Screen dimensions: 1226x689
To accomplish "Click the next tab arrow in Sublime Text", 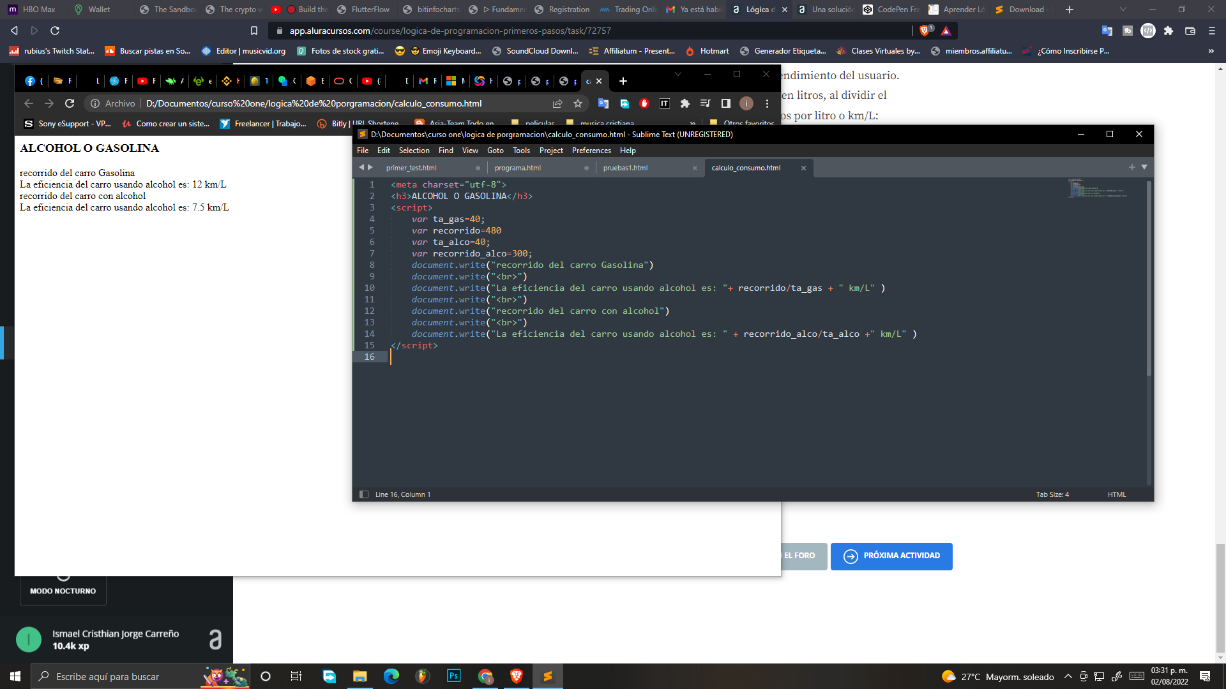I will pyautogui.click(x=370, y=167).
